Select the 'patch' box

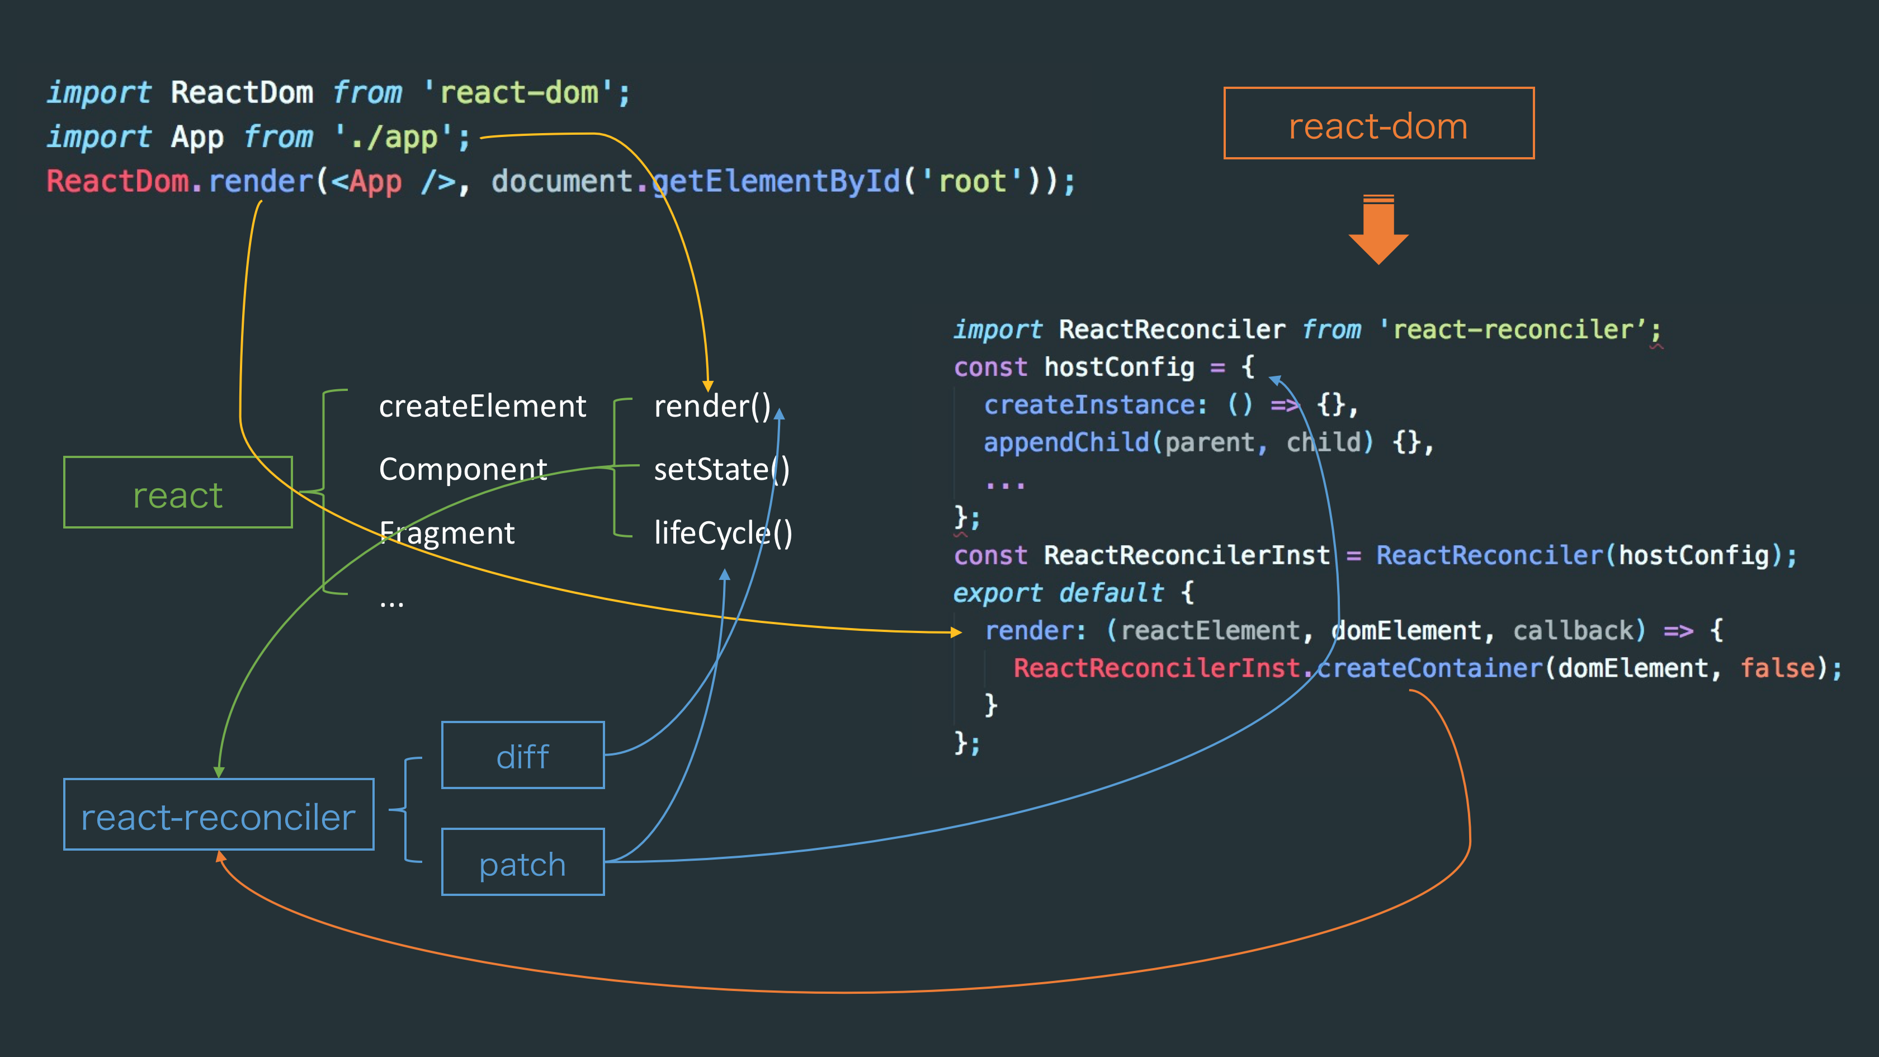[x=523, y=861]
